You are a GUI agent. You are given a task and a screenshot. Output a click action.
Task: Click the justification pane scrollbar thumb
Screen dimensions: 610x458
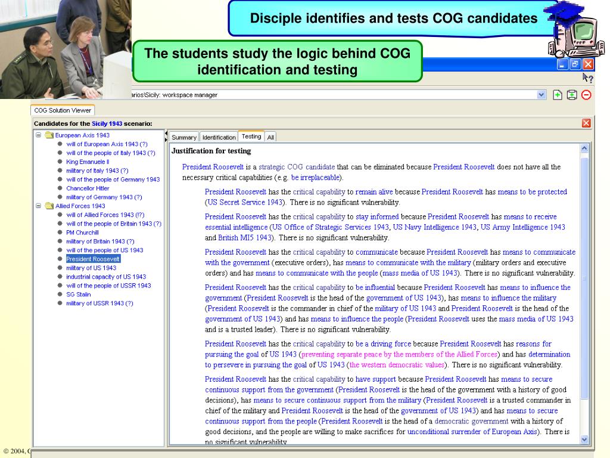click(x=584, y=278)
